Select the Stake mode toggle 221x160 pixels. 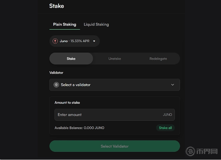tap(71, 58)
